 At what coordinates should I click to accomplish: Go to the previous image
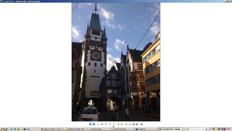(90, 124)
